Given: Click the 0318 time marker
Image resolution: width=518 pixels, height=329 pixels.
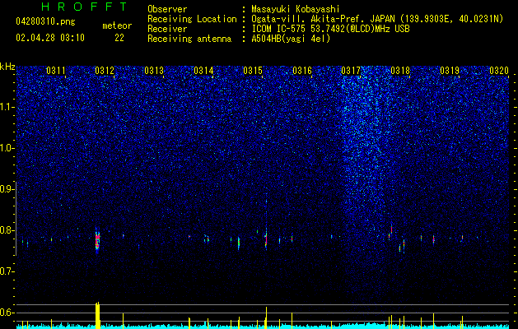Looking at the screenshot, I should click(x=400, y=71).
